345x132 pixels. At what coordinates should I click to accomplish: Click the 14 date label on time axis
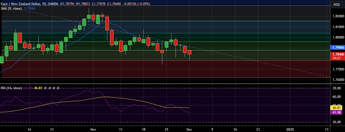tap(29, 129)
